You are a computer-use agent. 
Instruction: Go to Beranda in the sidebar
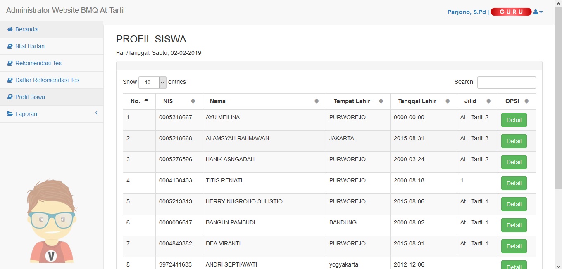click(x=52, y=29)
